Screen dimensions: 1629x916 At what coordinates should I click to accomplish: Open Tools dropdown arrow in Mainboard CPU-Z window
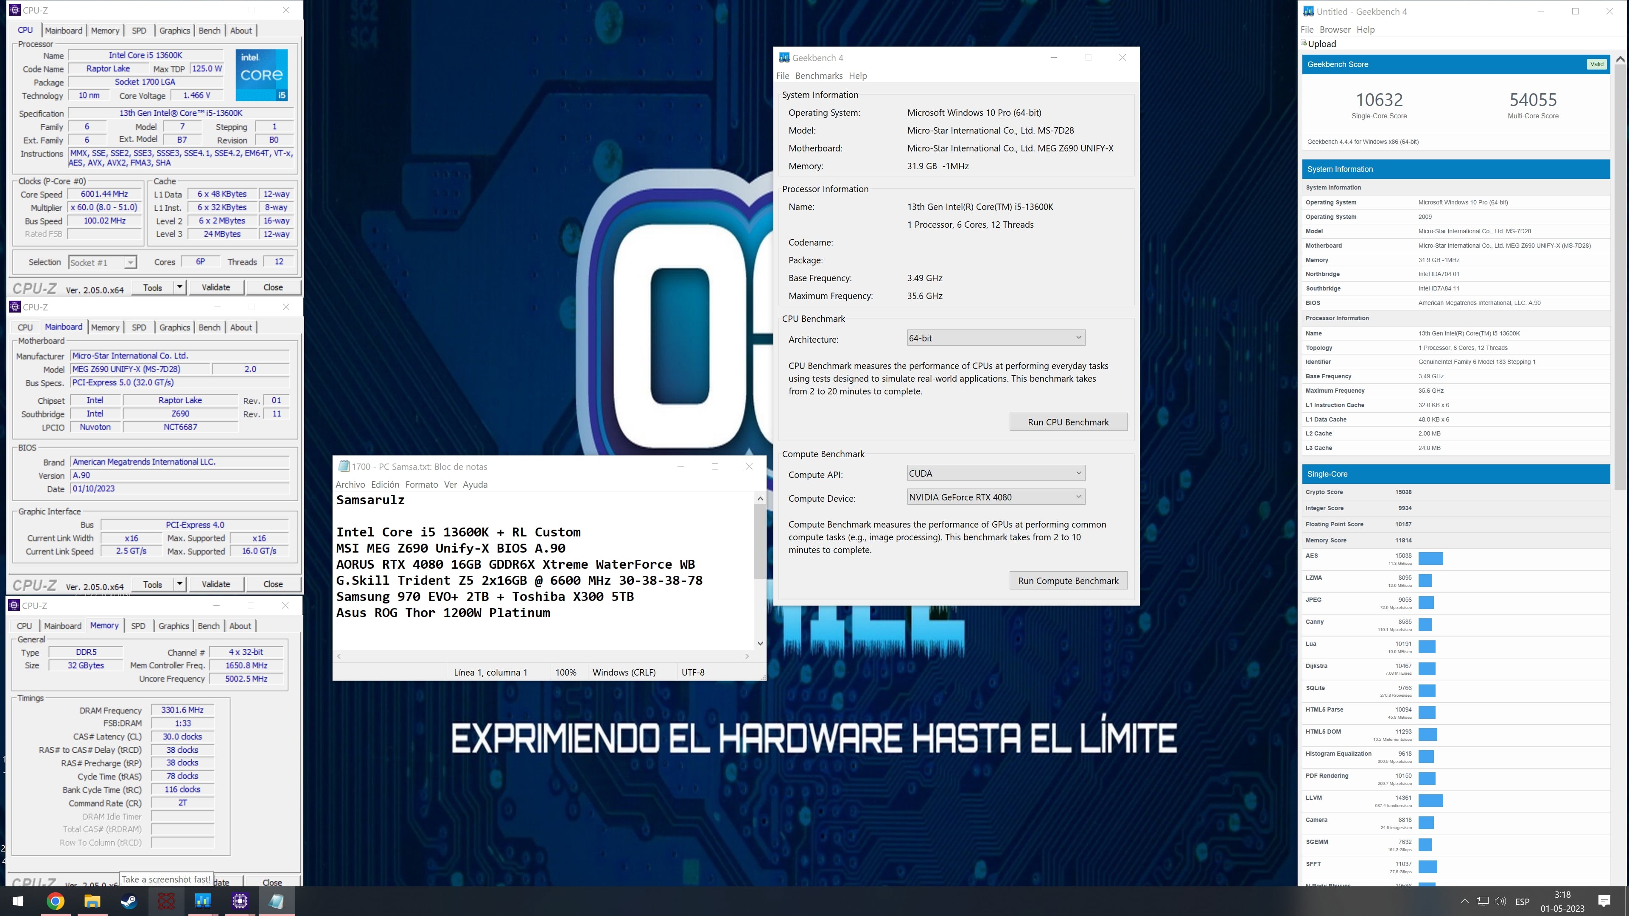tap(179, 584)
